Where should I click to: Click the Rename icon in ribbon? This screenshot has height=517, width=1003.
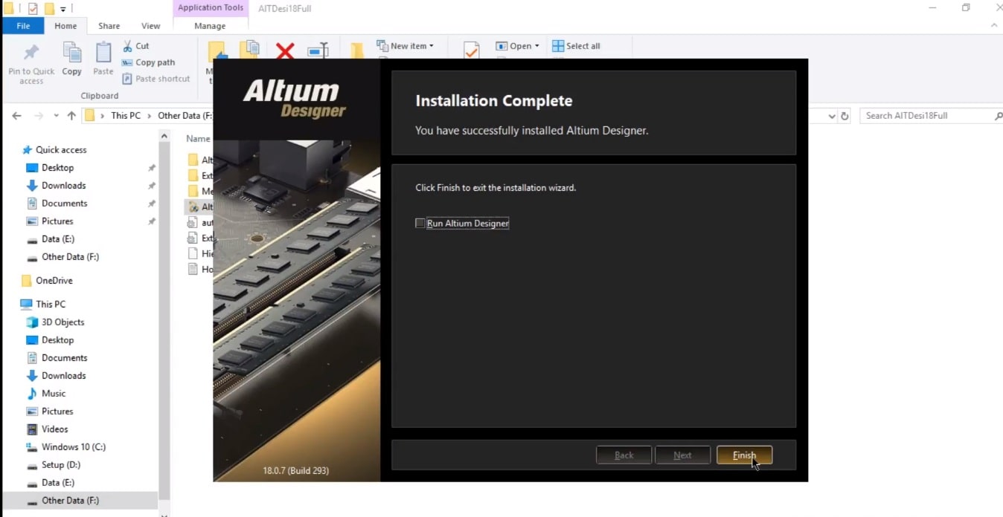tap(318, 51)
